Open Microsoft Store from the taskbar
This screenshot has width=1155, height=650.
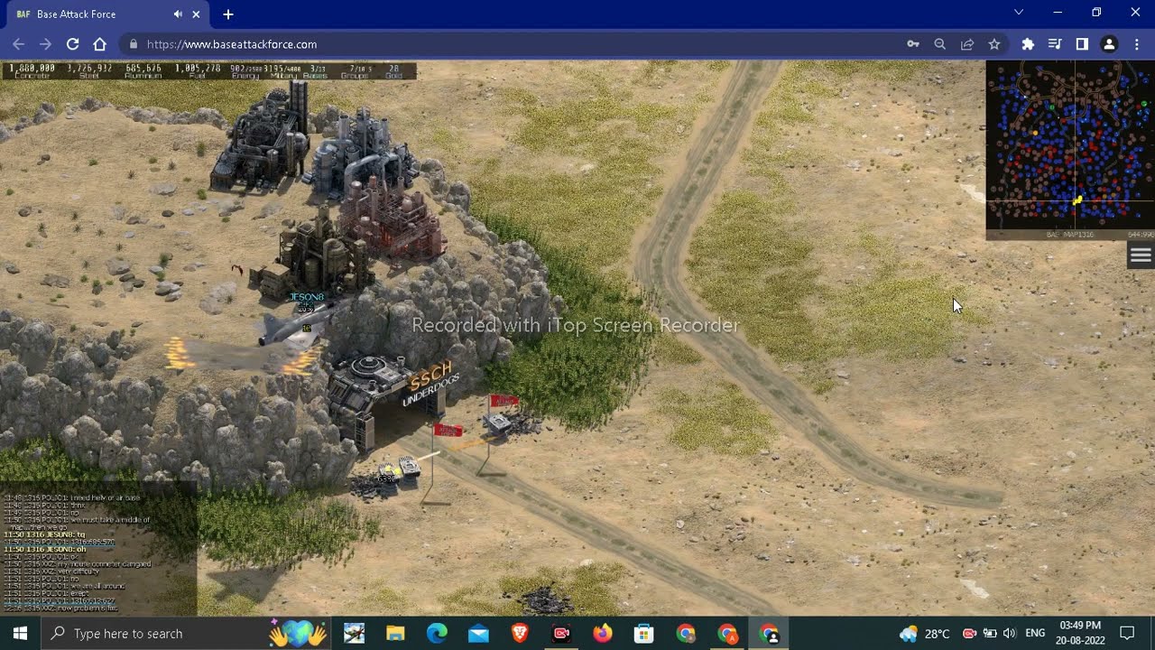(x=644, y=633)
